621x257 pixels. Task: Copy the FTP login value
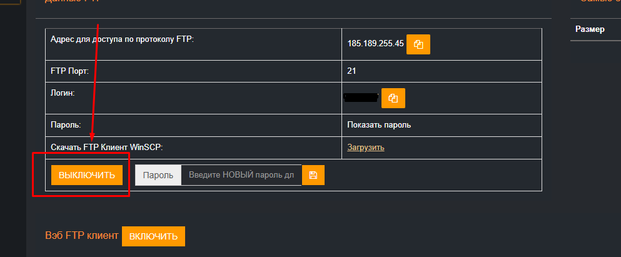point(393,98)
